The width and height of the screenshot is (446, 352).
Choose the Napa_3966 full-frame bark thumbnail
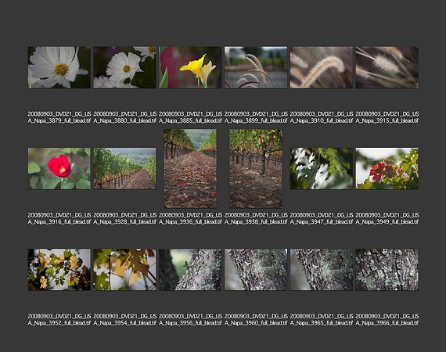pyautogui.click(x=387, y=270)
